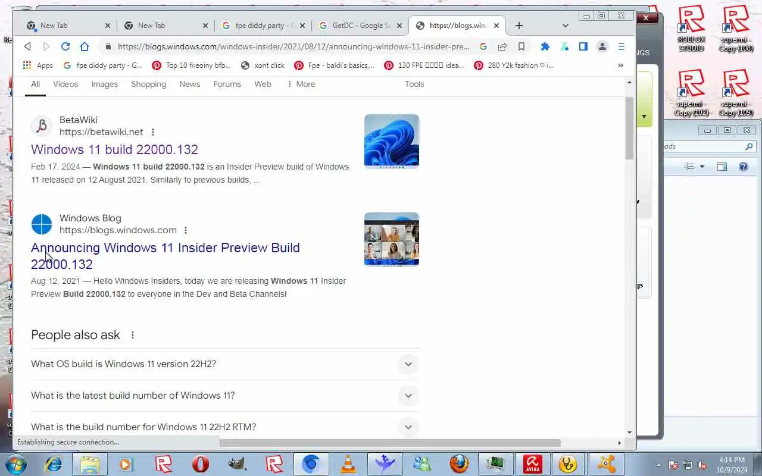Screen dimensions: 762x476
Task: Open Windows Explorer from taskbar
Action: click(x=90, y=464)
